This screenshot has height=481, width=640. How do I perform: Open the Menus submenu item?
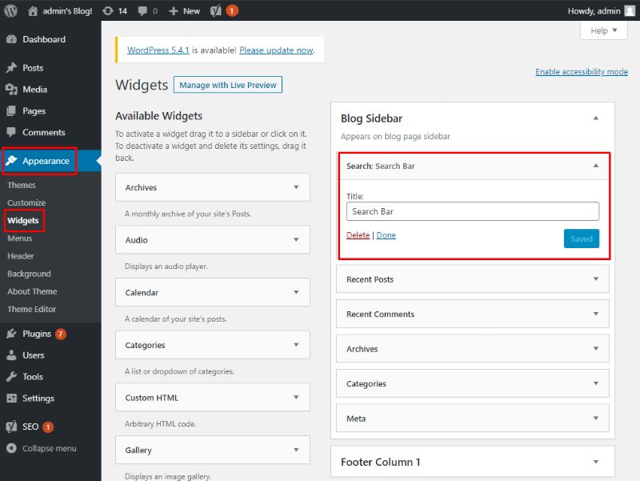[x=20, y=238]
